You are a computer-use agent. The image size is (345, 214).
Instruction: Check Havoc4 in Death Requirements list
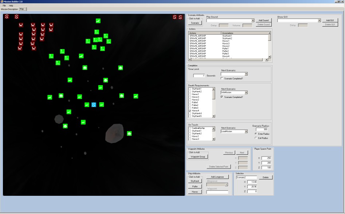click(x=190, y=111)
